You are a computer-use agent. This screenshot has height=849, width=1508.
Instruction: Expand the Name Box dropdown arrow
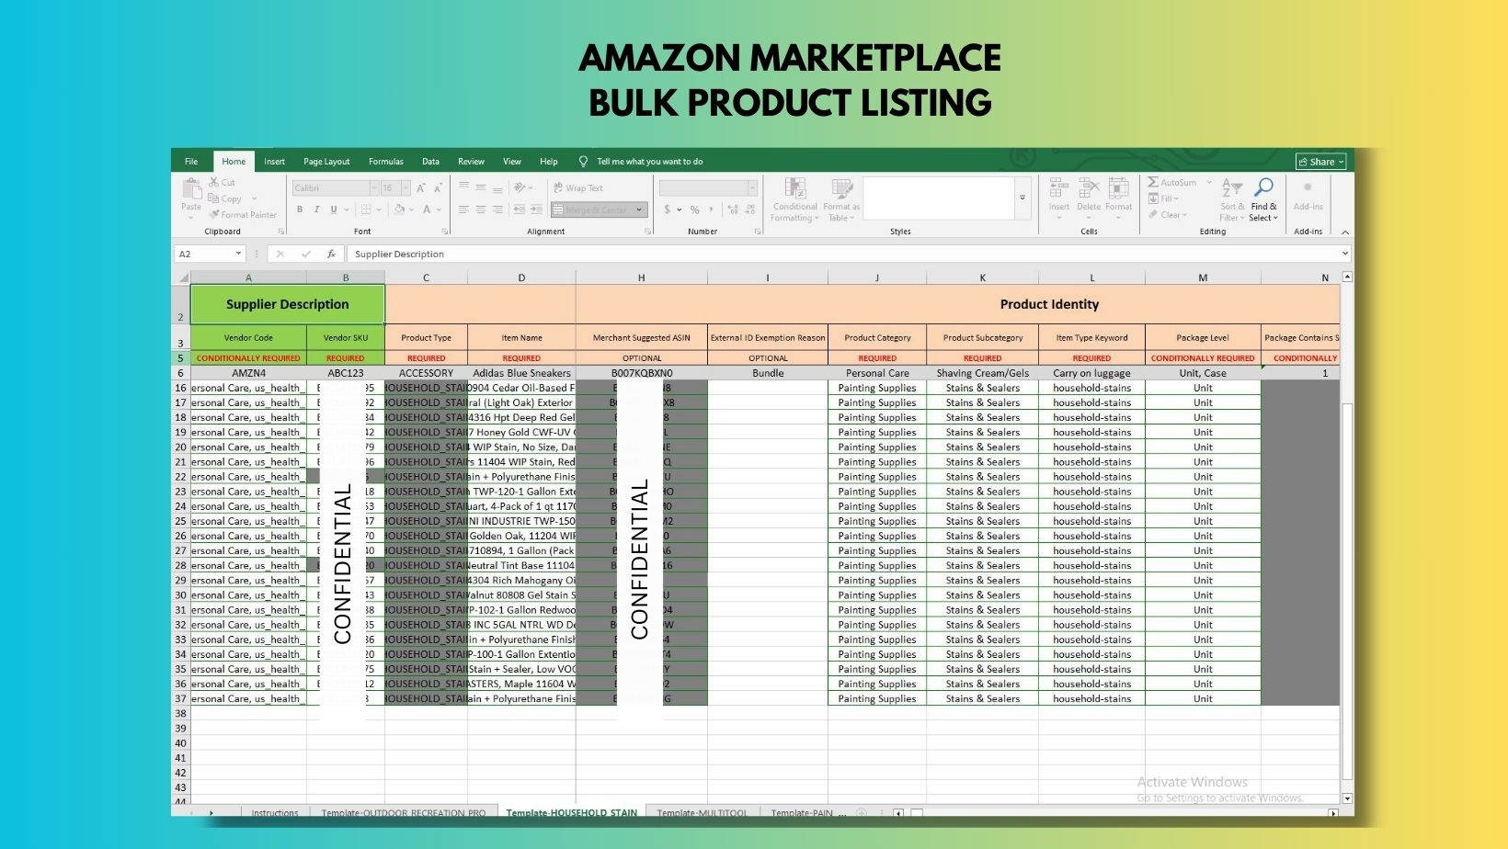238,254
